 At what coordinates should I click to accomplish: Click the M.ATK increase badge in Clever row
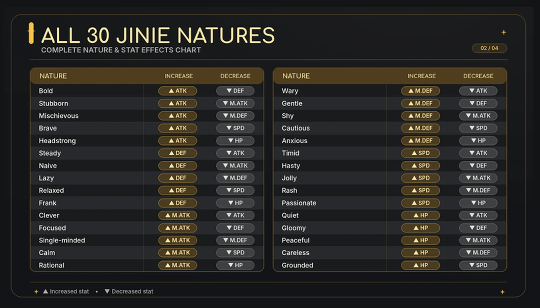178,215
